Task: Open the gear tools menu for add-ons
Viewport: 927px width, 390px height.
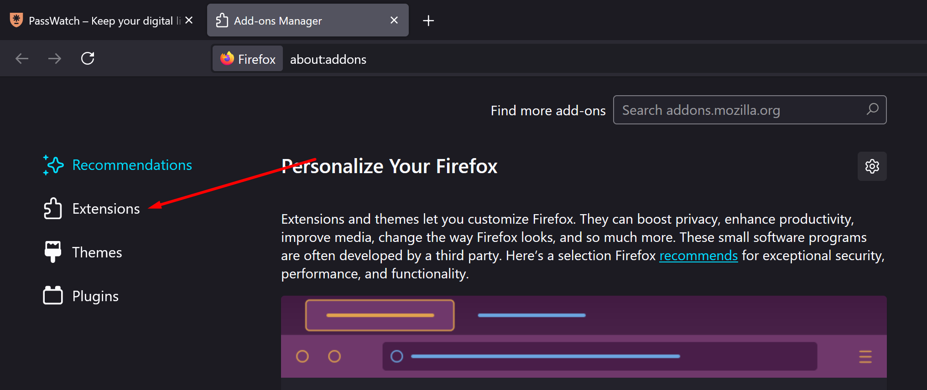Action: pyautogui.click(x=872, y=166)
